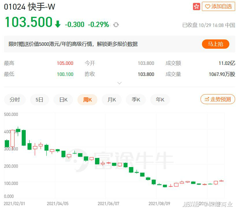This screenshot has height=209, width=236.
Task: Click the last red candlestick on chart
Action: coord(221,181)
